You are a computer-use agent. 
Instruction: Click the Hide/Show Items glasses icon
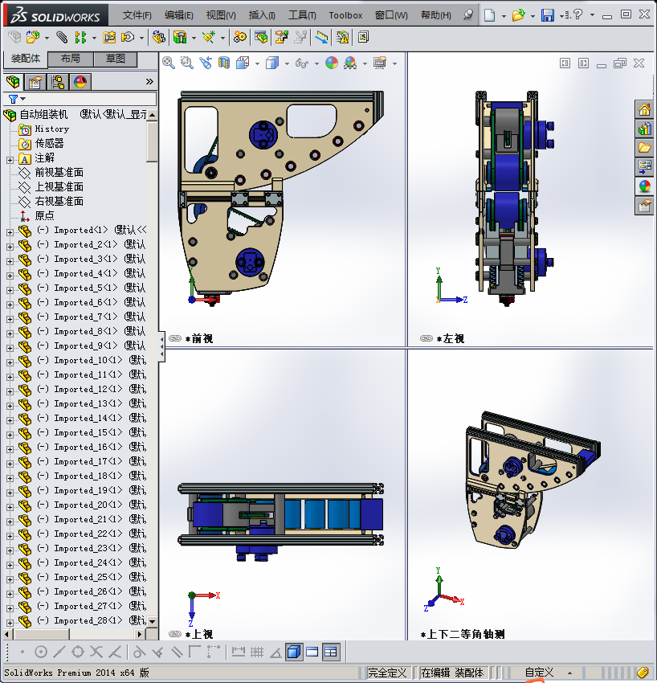tap(302, 63)
